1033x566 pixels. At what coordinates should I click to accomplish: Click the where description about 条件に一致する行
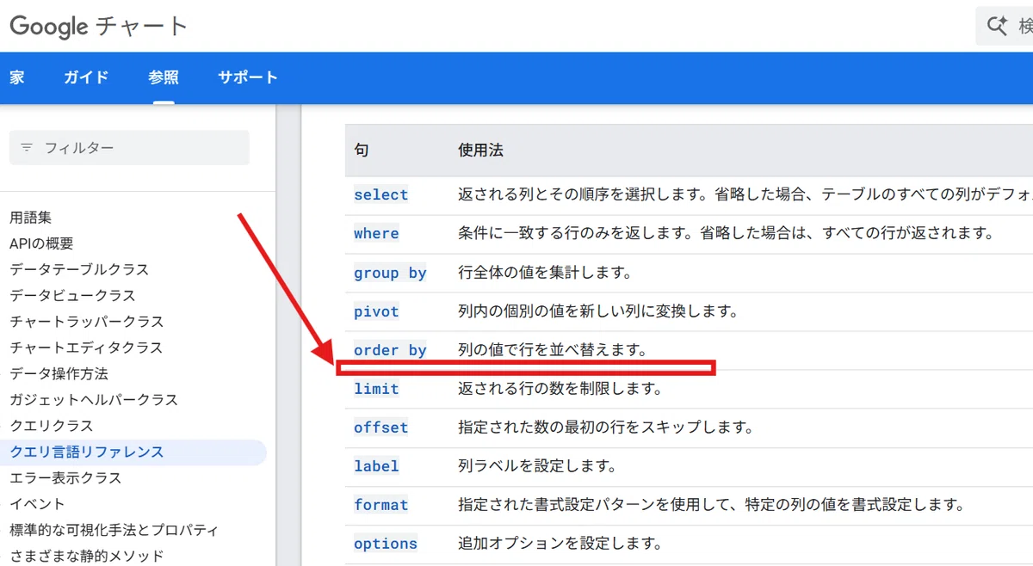727,233
